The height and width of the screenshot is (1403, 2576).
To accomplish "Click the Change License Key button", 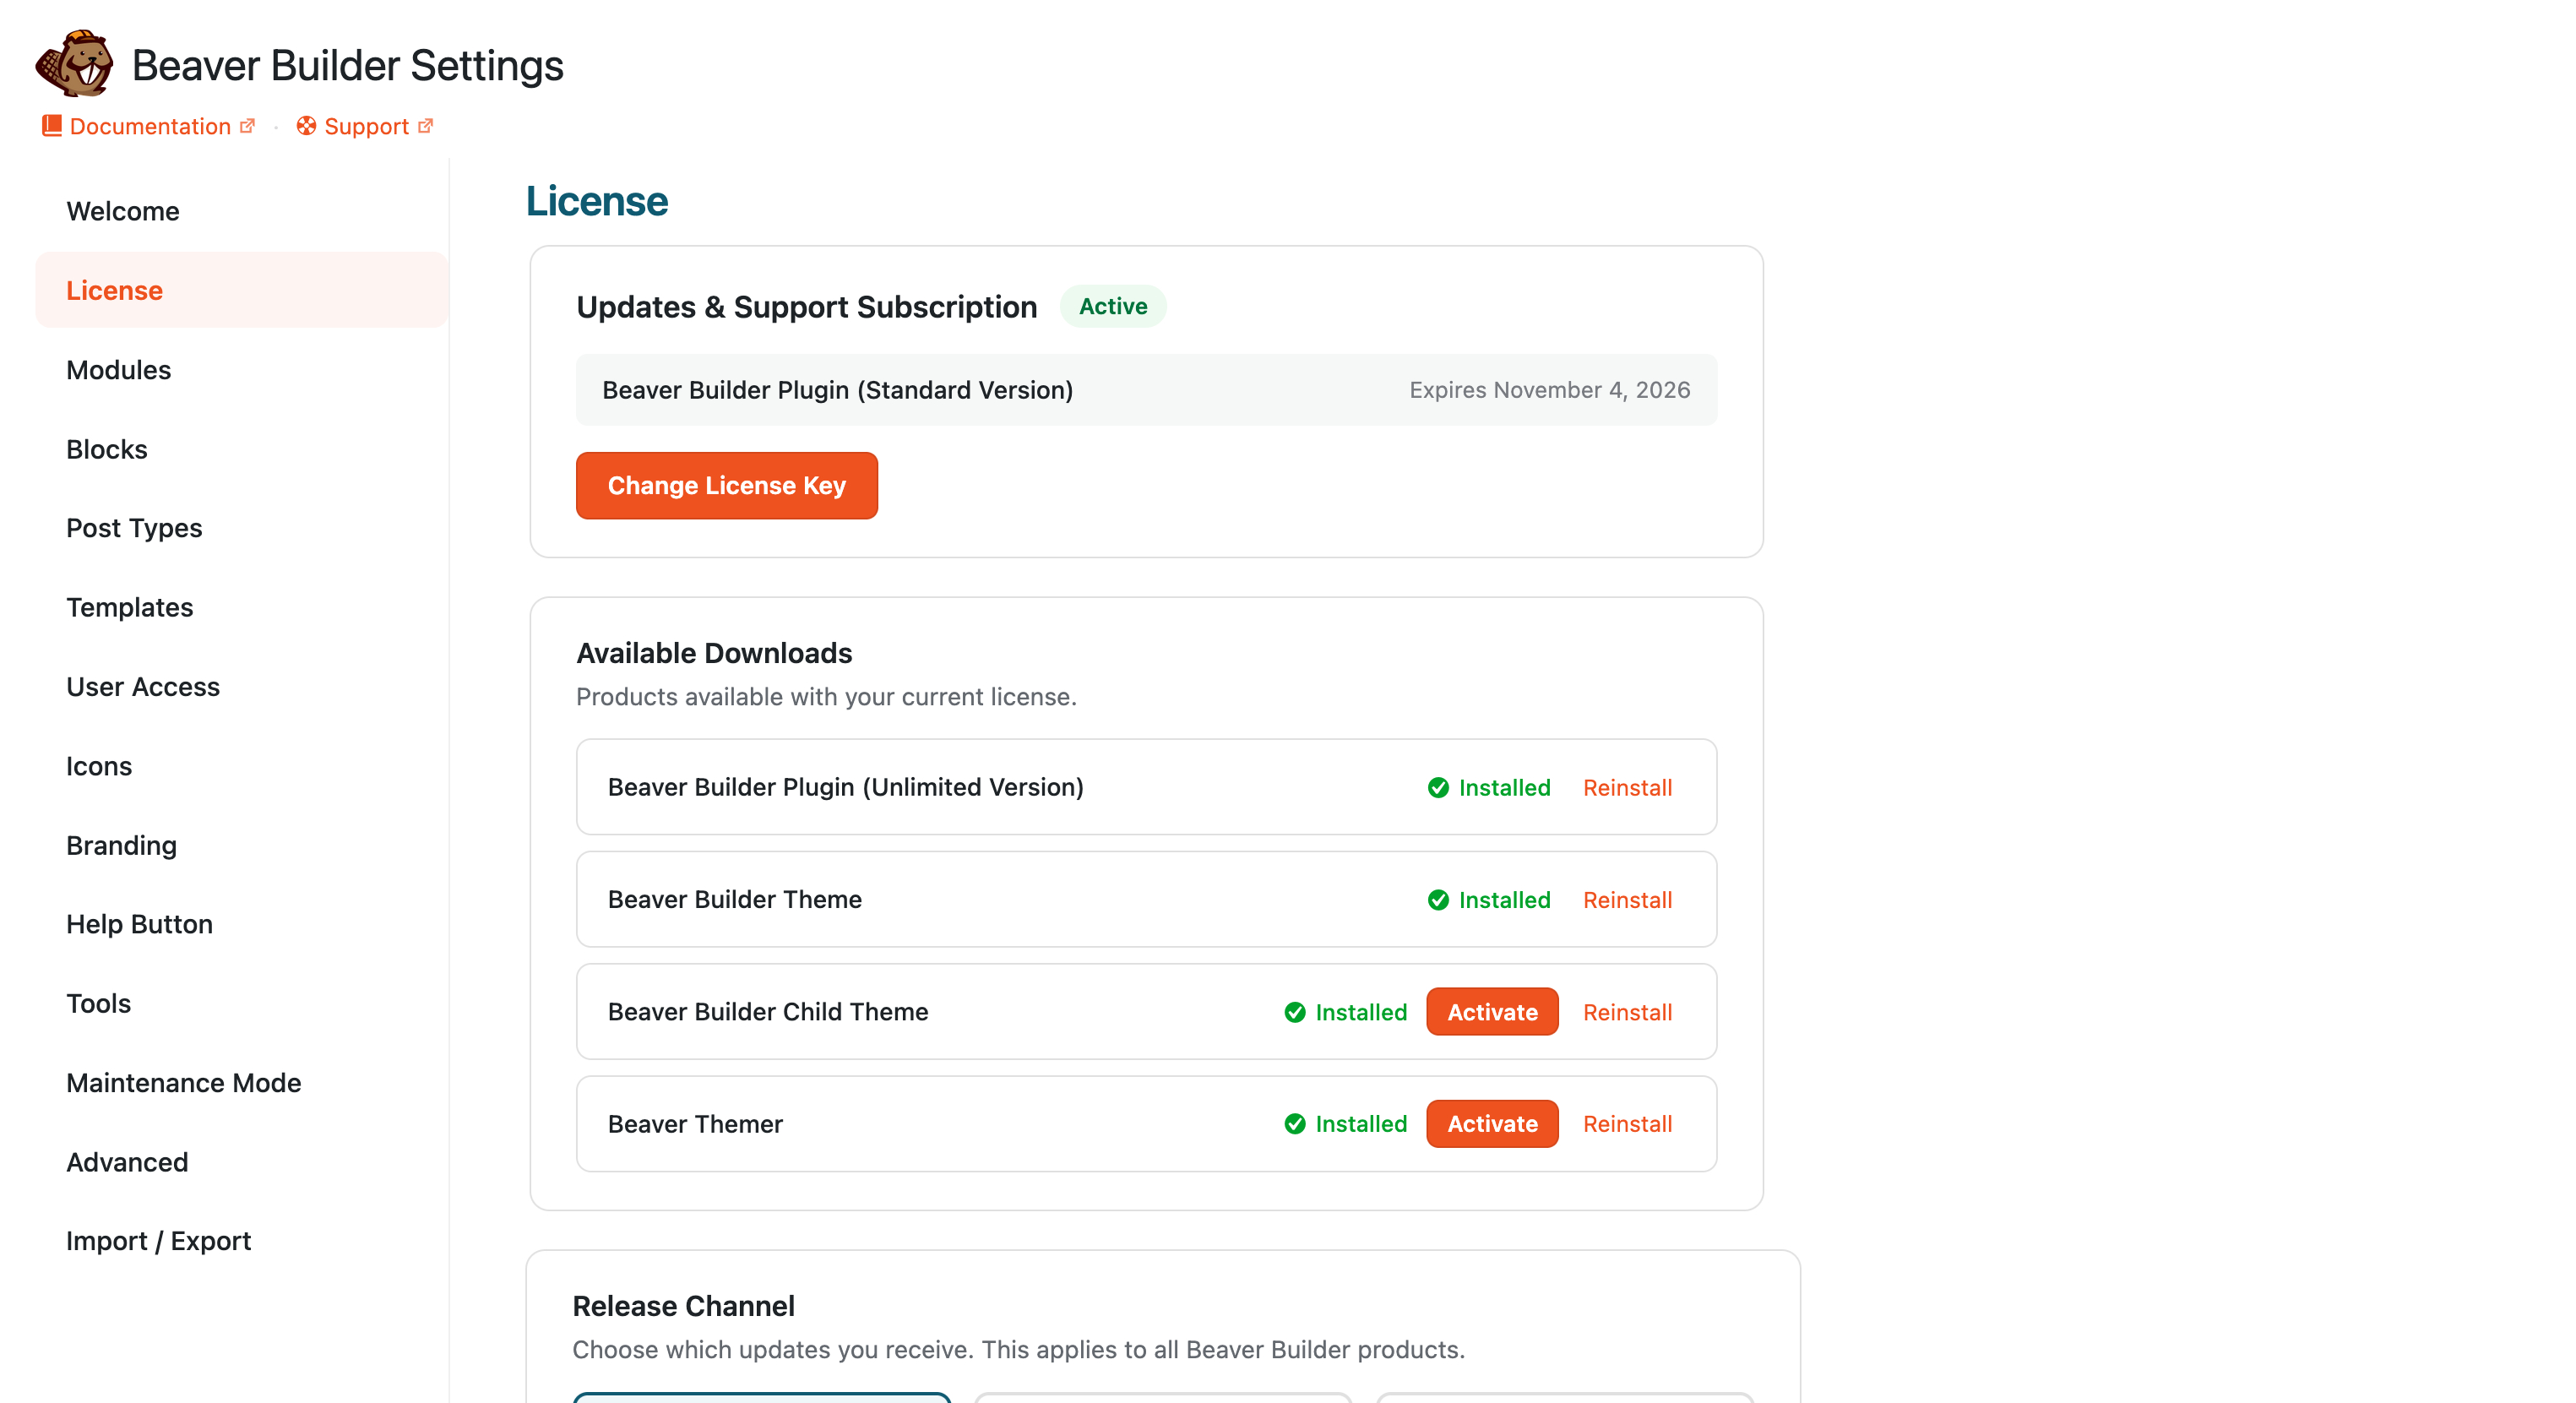I will [727, 485].
